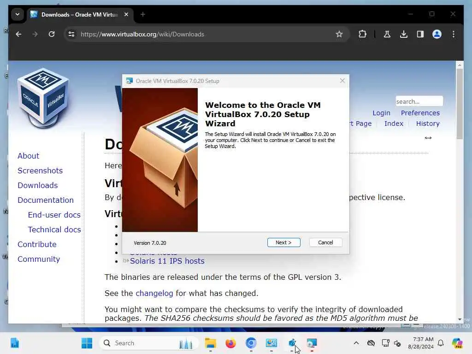Select the Downloads – Oracle VM VirtualBox tab

coord(80,14)
